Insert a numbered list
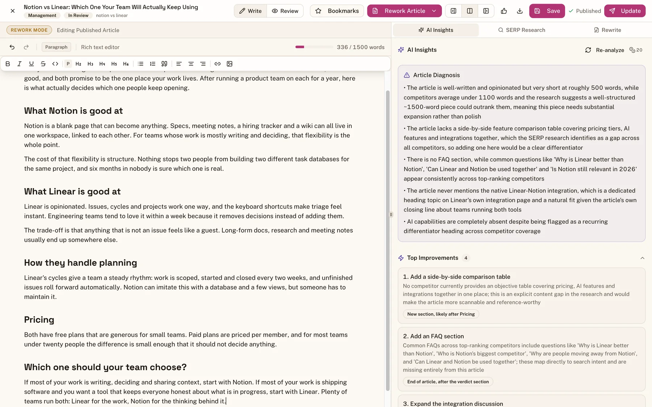 (x=152, y=64)
